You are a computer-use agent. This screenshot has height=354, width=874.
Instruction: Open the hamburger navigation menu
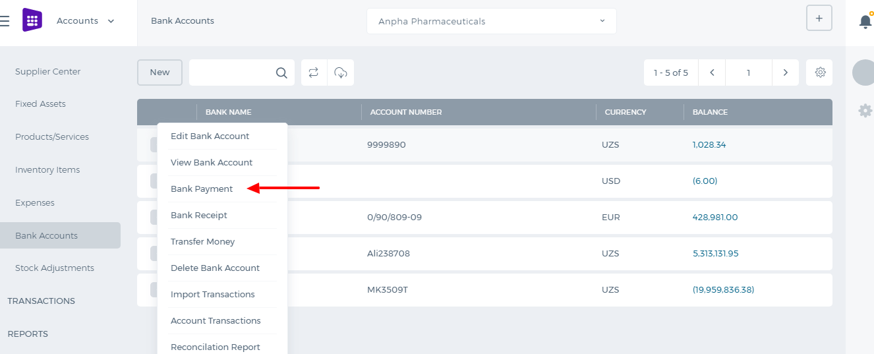click(x=4, y=21)
